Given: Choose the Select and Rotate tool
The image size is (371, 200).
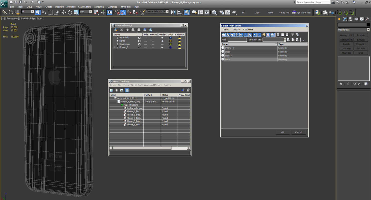Looking at the screenshot, I should tap(70, 12).
